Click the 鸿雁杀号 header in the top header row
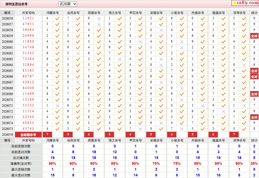The image size is (259, 178). click(x=52, y=13)
